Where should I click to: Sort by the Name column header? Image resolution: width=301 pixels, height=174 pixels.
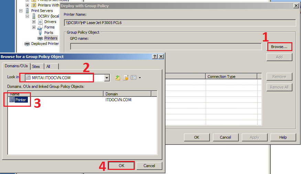55,94
